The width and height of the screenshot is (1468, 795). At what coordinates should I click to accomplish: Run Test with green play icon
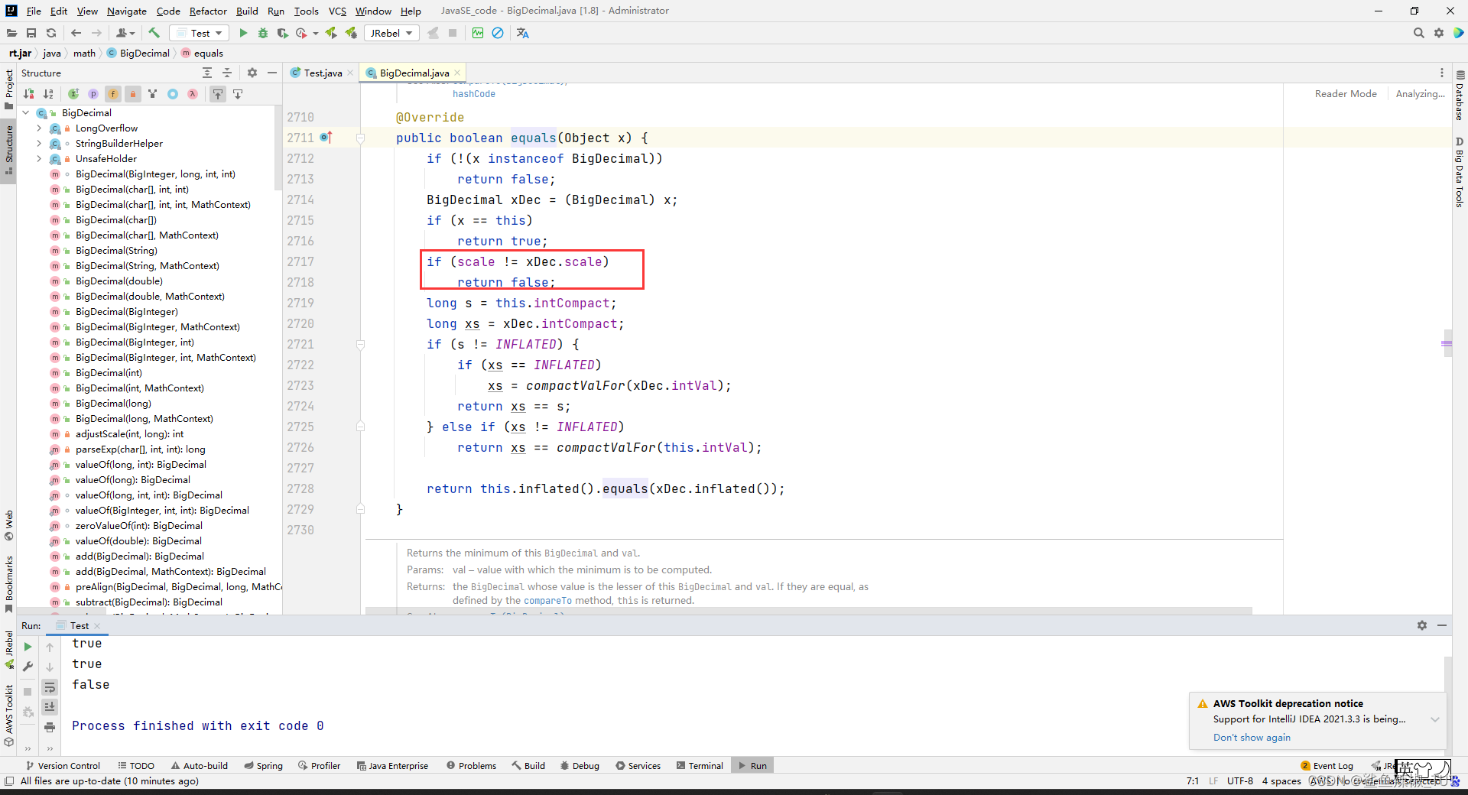(x=243, y=33)
